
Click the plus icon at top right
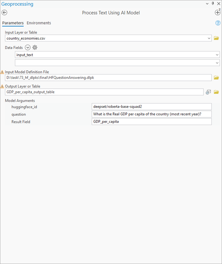click(218, 12)
